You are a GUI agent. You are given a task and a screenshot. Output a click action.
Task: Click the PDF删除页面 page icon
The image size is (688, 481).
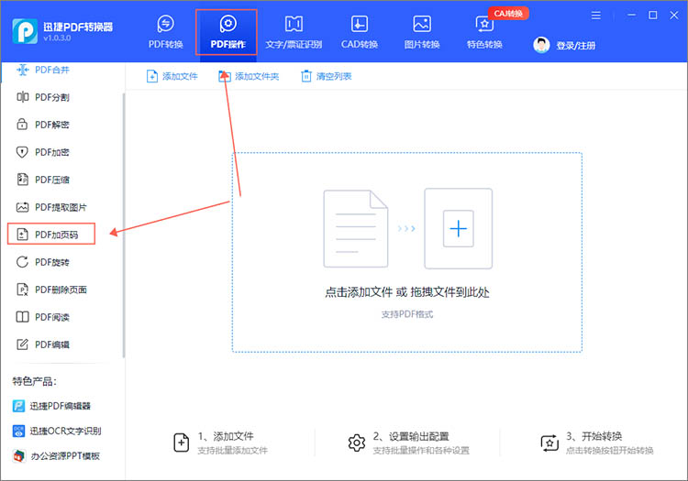[x=22, y=290]
